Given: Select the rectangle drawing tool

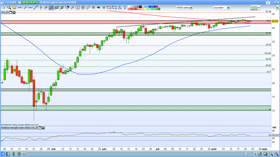Looking at the screenshot, I should [114, 8].
